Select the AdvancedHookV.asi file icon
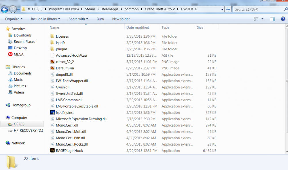This screenshot has height=170, width=288. [52, 56]
